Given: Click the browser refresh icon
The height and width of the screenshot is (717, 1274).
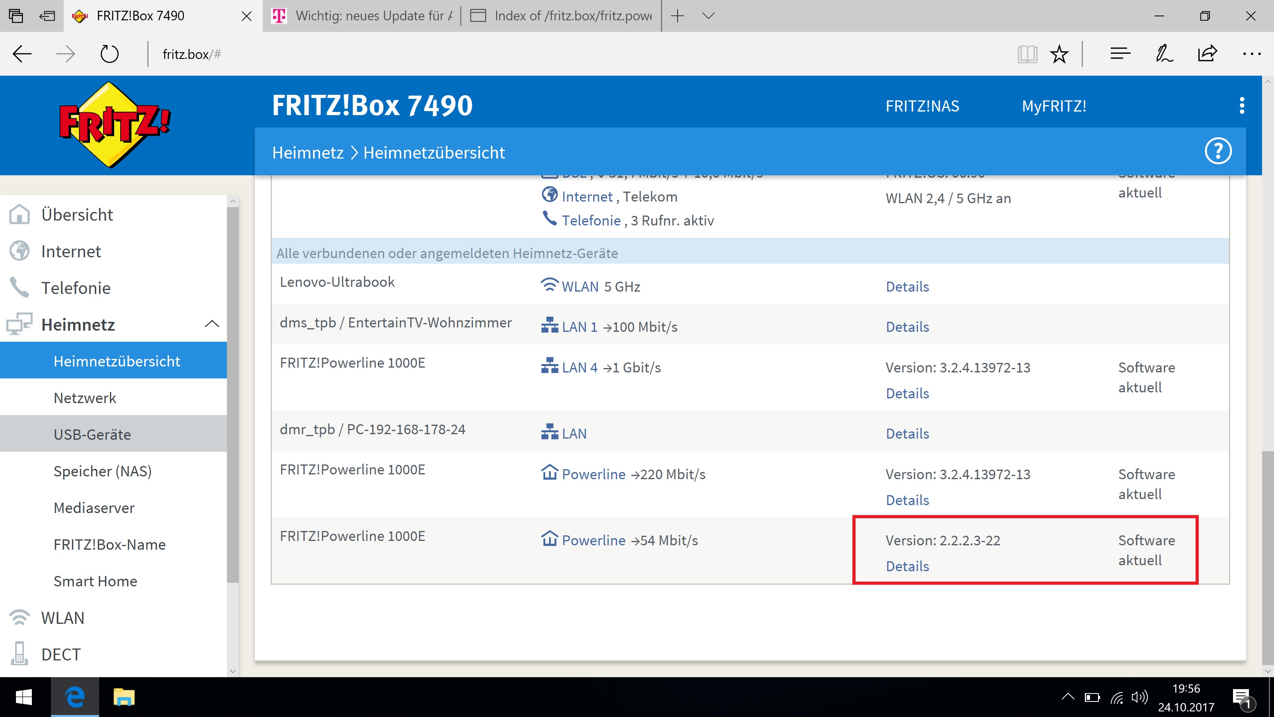Looking at the screenshot, I should pos(109,54).
